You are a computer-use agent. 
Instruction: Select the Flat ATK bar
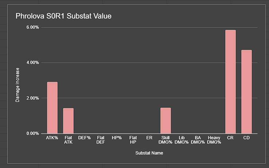coord(68,121)
